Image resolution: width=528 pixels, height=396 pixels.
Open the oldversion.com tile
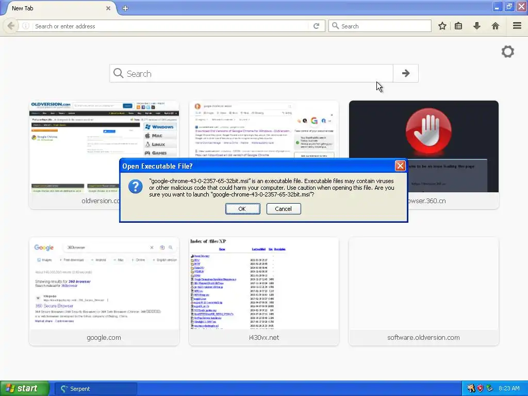click(x=104, y=155)
